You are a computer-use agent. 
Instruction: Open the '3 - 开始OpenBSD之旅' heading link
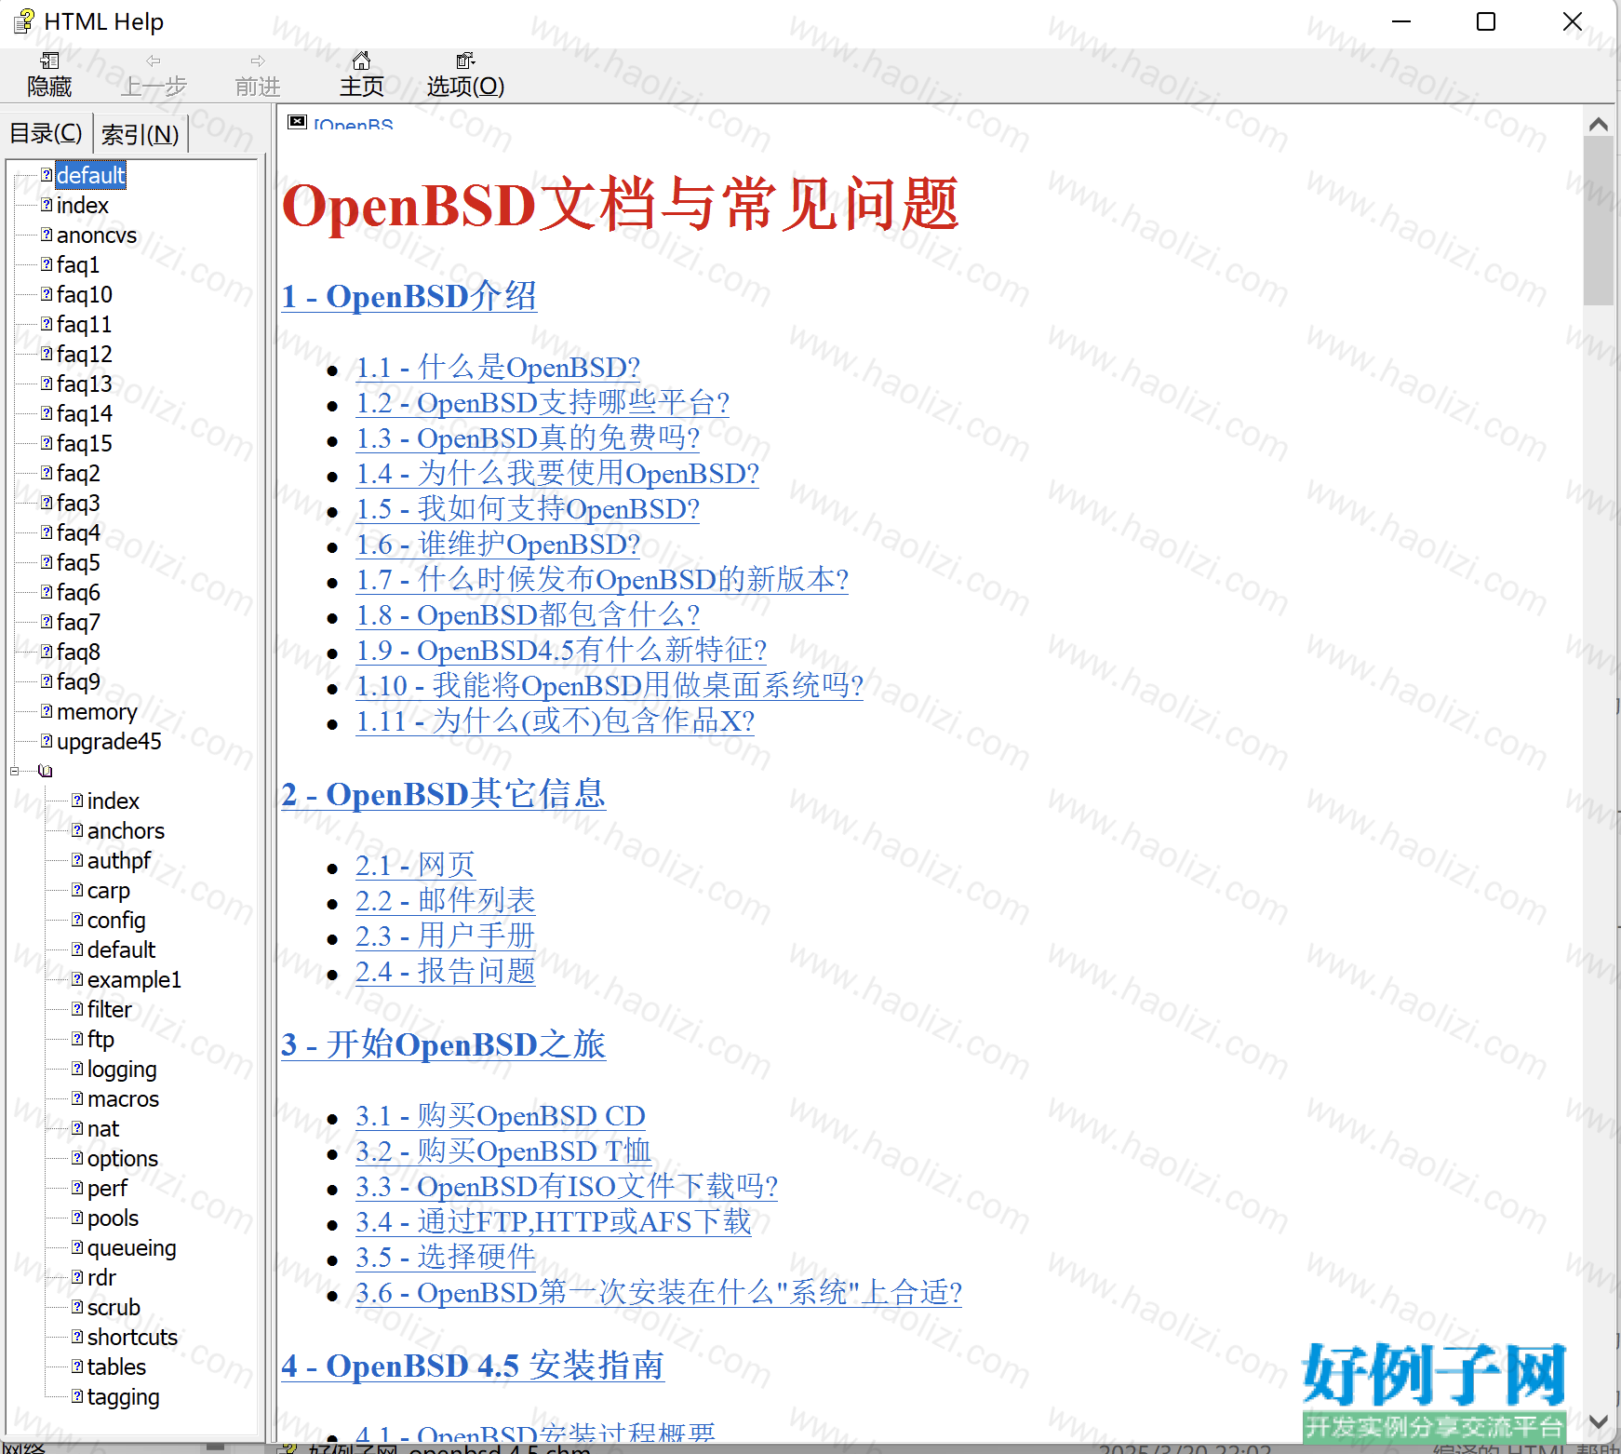pos(443,1044)
